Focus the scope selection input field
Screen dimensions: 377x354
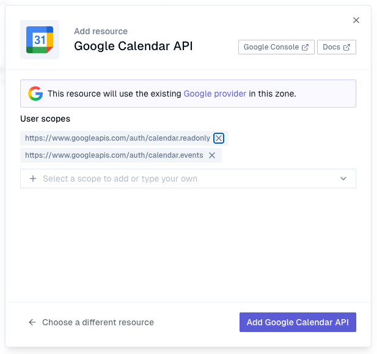point(188,179)
